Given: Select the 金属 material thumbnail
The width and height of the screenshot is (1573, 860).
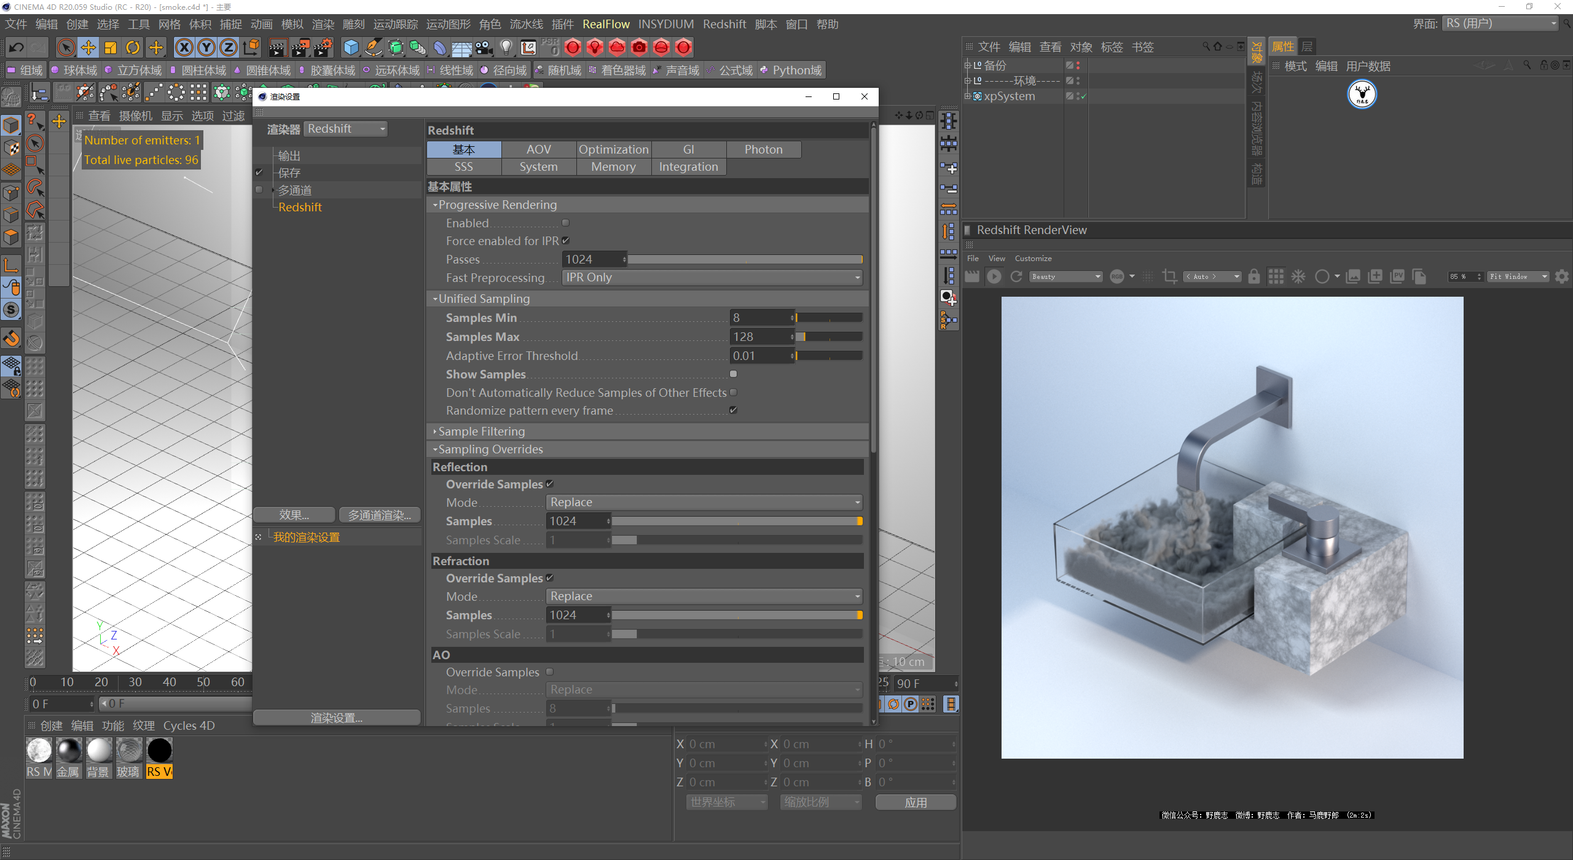Looking at the screenshot, I should click(69, 750).
